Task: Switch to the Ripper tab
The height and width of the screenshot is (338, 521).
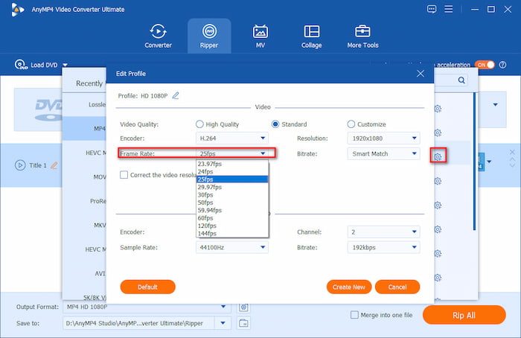Action: click(209, 36)
